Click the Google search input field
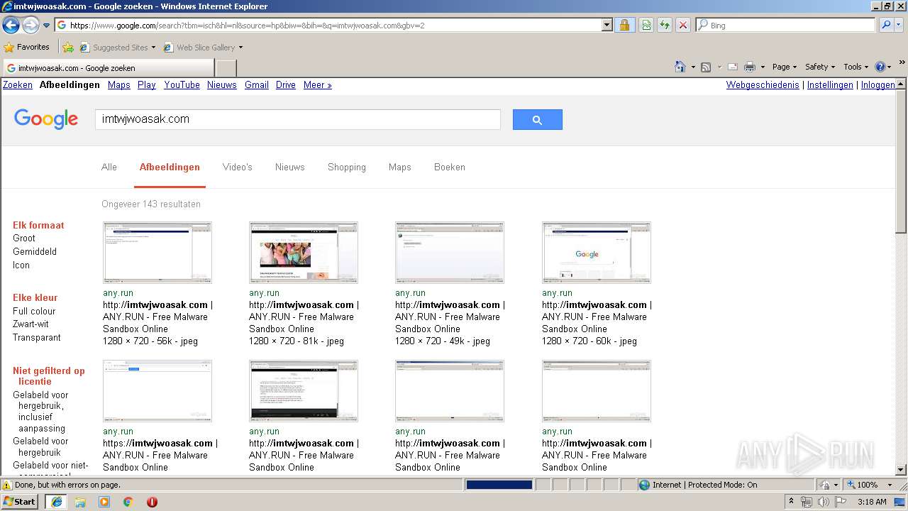Viewport: 908px width, 511px height. click(x=298, y=119)
